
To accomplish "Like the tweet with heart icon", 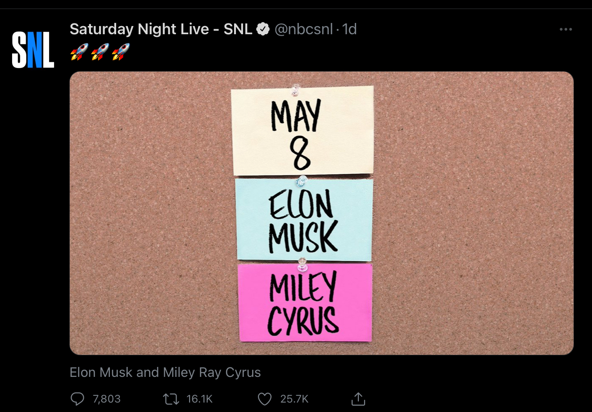I will point(265,399).
